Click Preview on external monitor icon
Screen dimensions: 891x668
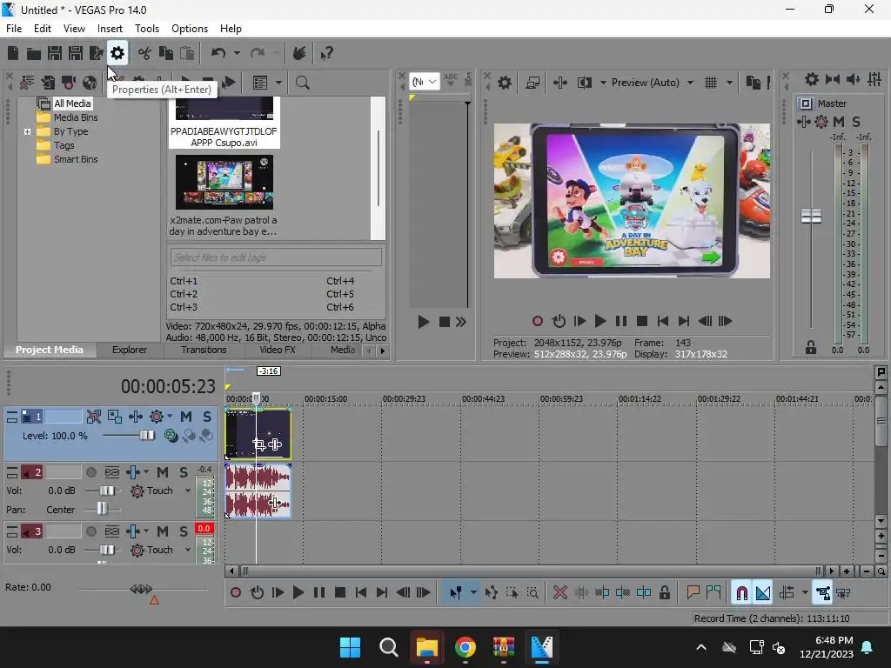pyautogui.click(x=533, y=83)
